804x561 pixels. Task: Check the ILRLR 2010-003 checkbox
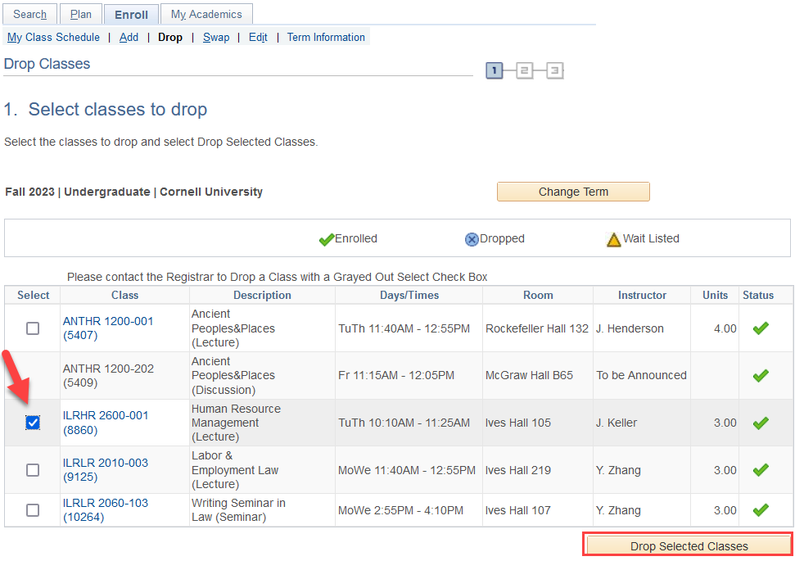tap(33, 470)
